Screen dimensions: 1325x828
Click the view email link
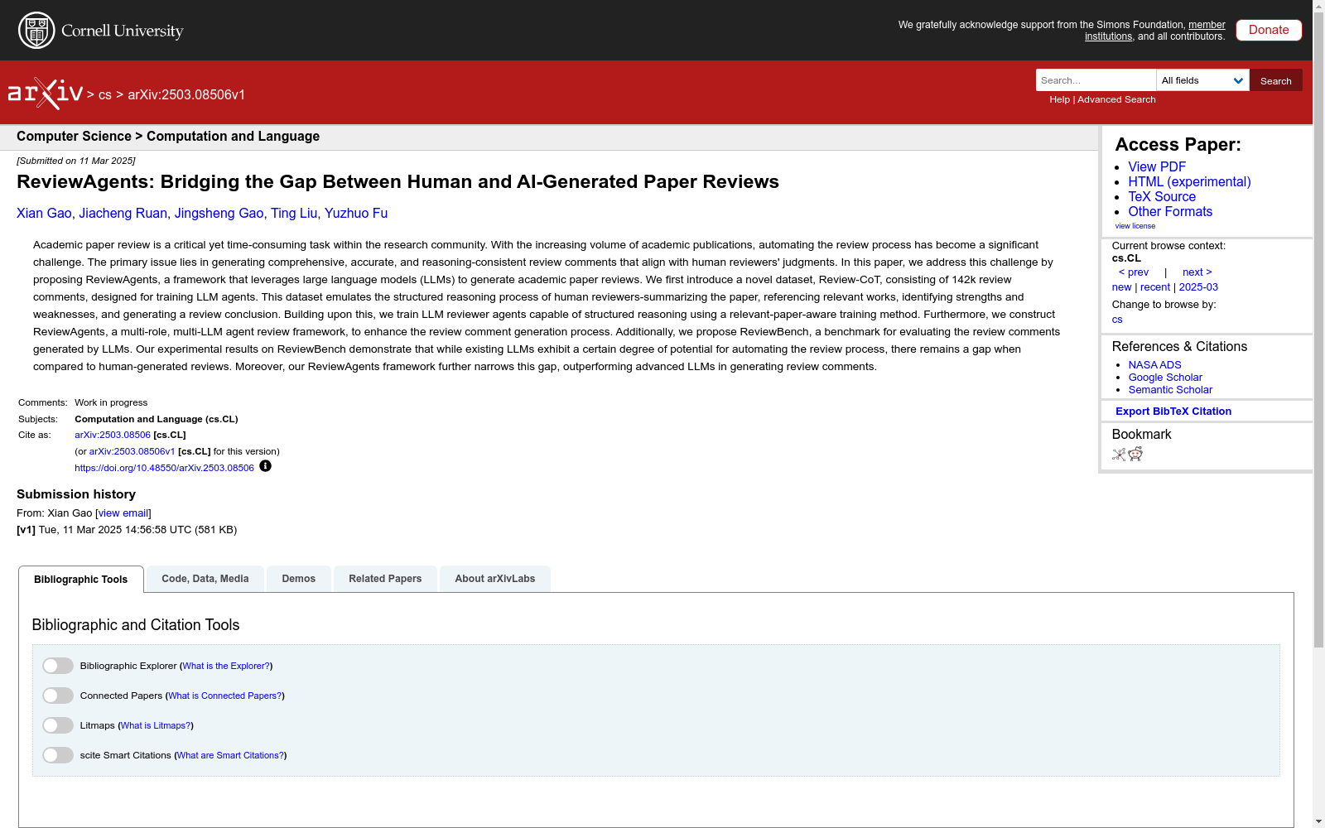(x=123, y=513)
